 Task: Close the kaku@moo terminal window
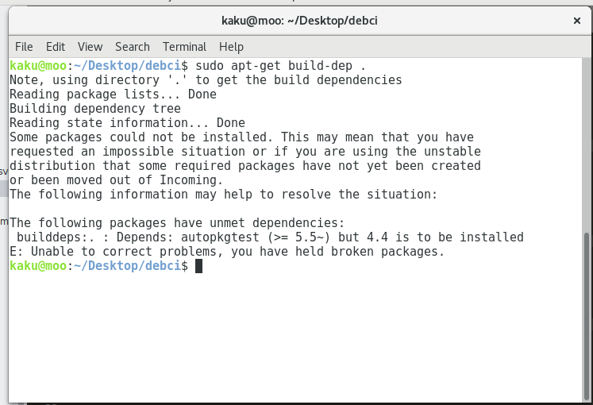point(577,21)
